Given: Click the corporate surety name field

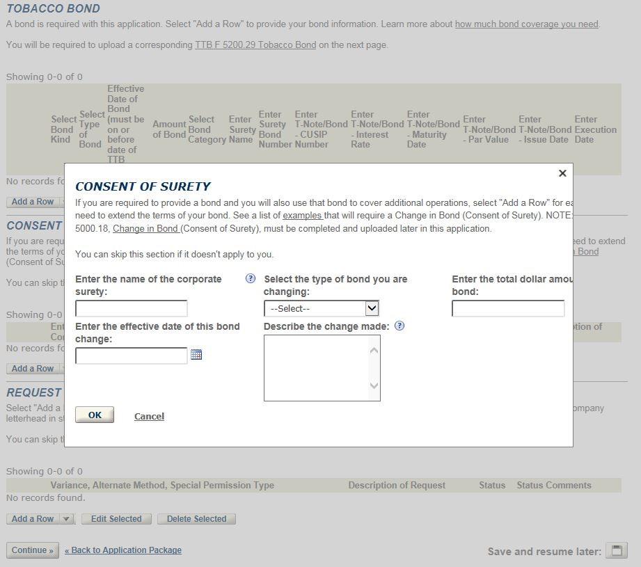Looking at the screenshot, I should (x=132, y=308).
